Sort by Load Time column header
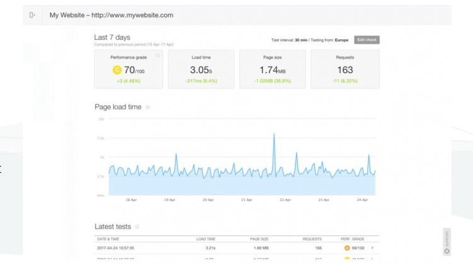This screenshot has width=473, height=264. pos(205,239)
